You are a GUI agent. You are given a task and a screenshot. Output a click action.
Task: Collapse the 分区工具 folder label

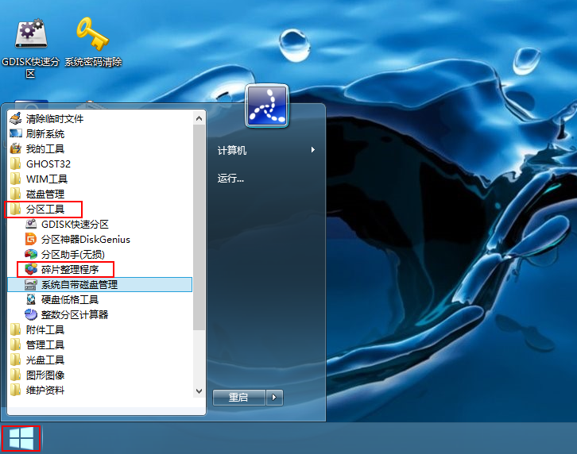click(45, 210)
